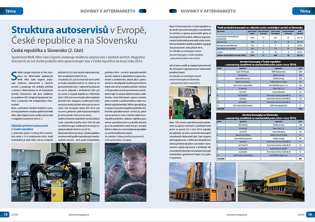The height and width of the screenshot is (222, 315).
Task: Select the 'Auto Profi team' table cell
Action: coord(243,72)
